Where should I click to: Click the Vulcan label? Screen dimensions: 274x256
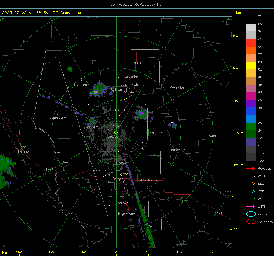(155, 226)
